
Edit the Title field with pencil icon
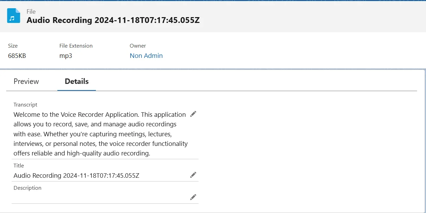[x=193, y=175]
